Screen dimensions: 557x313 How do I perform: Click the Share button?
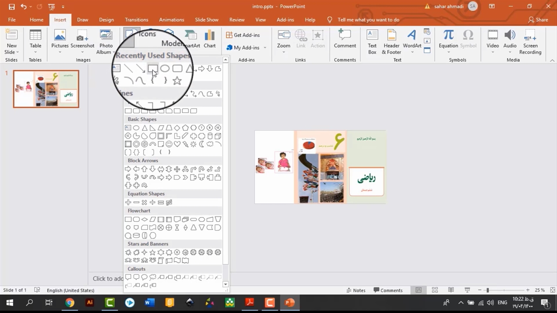[x=538, y=20]
